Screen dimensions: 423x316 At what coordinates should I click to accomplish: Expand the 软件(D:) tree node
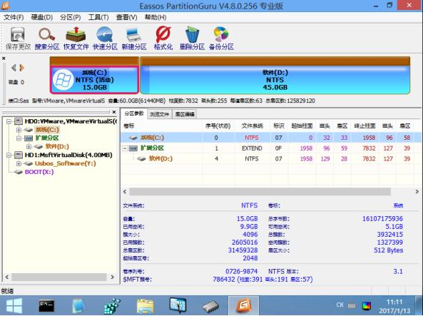[x=29, y=147]
